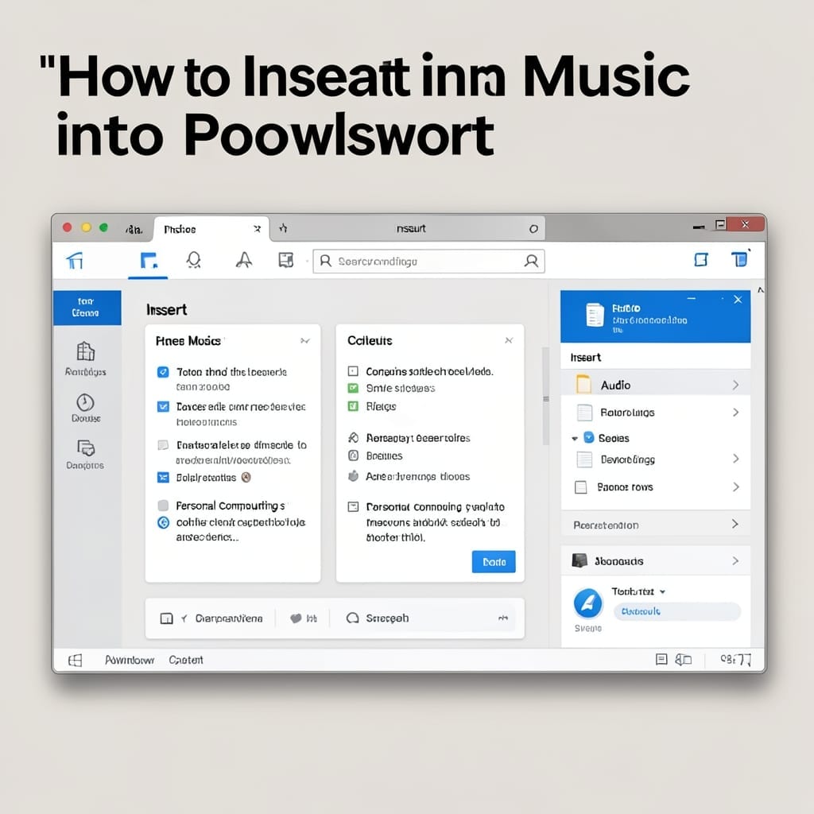
Task: Expand the Audio row chevron
Action: point(735,385)
